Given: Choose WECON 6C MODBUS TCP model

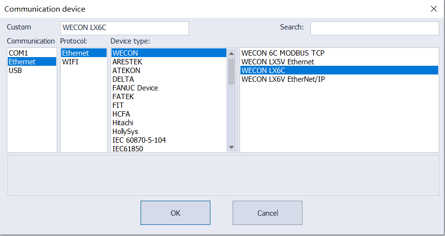Looking at the screenshot, I should coord(339,53).
